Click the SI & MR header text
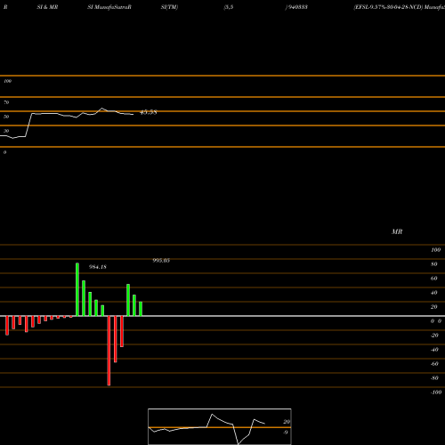 click(x=47, y=7)
